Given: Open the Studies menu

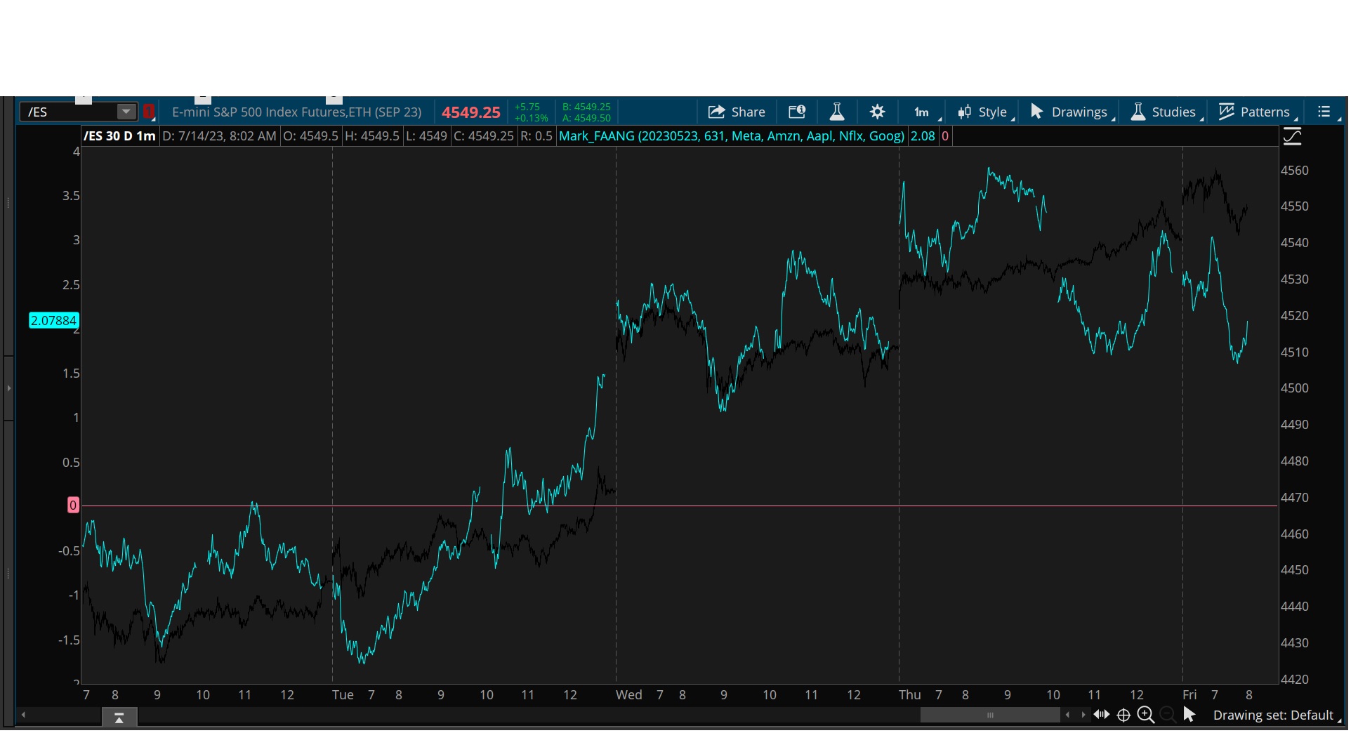Looking at the screenshot, I should 1166,112.
